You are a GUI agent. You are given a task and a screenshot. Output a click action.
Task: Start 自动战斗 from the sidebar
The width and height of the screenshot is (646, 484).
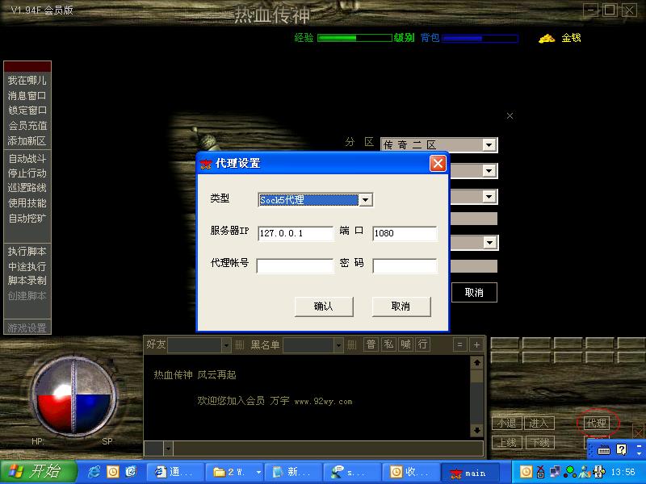(x=27, y=158)
